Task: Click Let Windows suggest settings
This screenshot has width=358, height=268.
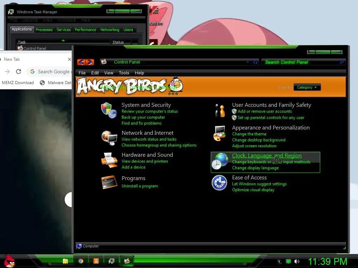Action: [259, 184]
